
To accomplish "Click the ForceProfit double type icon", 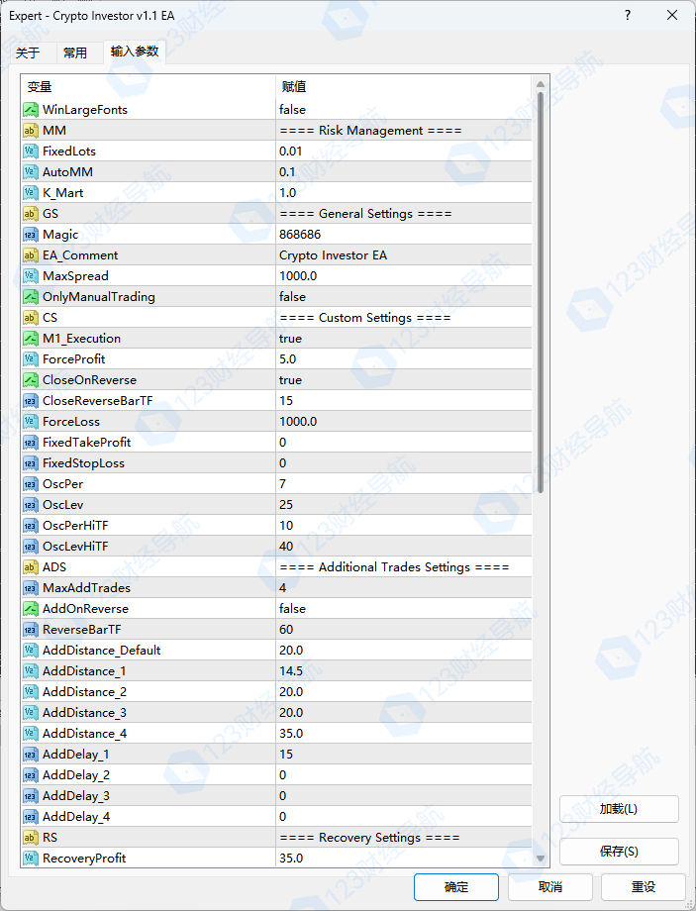I will coord(31,359).
